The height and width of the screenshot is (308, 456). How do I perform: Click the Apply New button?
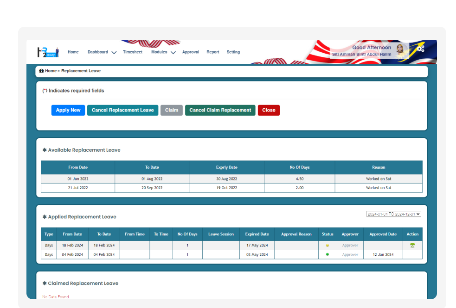[68, 110]
